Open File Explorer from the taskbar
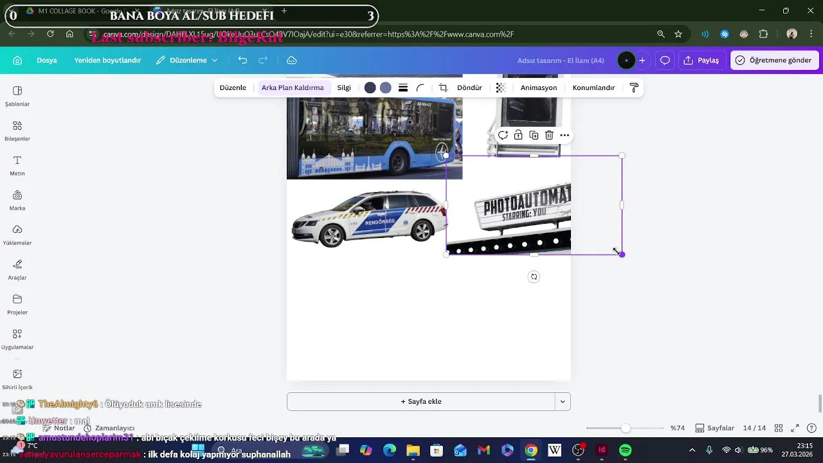 pos(413,450)
